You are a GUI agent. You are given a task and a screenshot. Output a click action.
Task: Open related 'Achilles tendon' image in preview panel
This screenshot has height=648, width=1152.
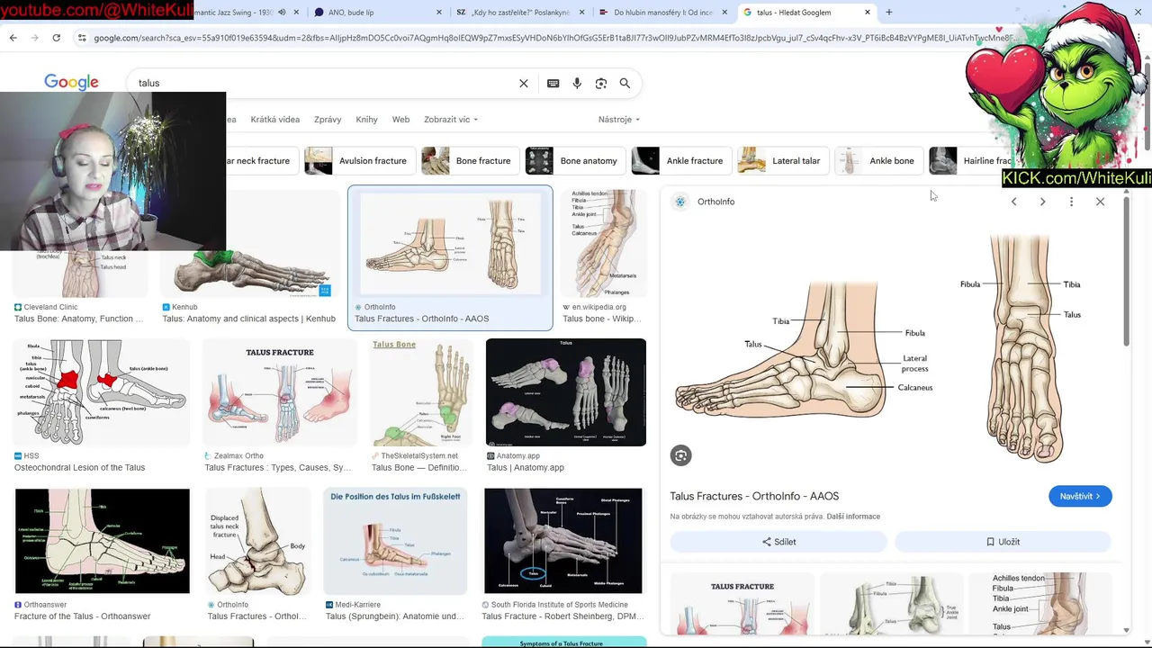[x=1039, y=603]
